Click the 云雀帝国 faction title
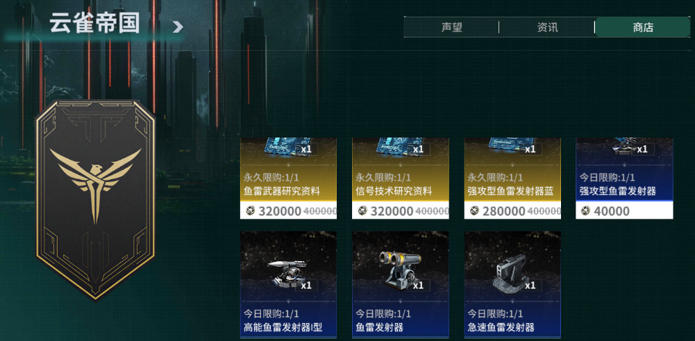 tap(94, 24)
